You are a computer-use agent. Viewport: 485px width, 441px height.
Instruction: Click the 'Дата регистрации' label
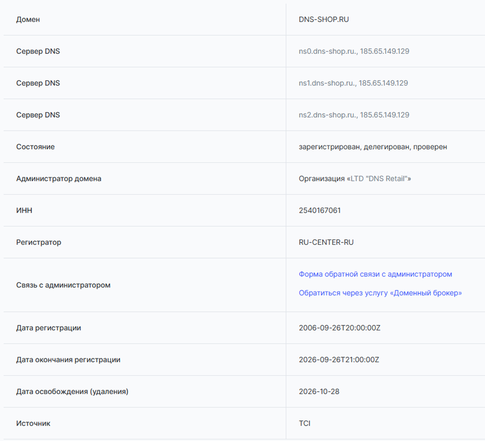pyautogui.click(x=49, y=328)
